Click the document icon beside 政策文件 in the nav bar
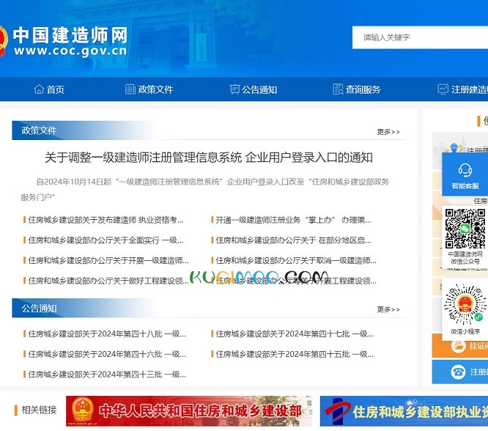This screenshot has width=488, height=431. pyautogui.click(x=130, y=89)
